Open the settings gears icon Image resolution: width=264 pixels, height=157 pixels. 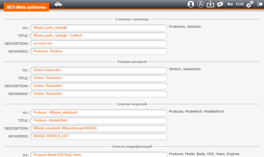pos(250,4)
